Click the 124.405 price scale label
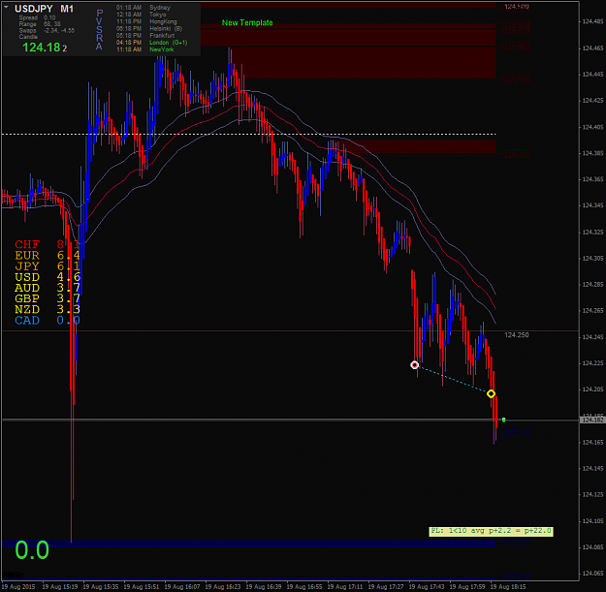This screenshot has width=606, height=592. pos(592,127)
